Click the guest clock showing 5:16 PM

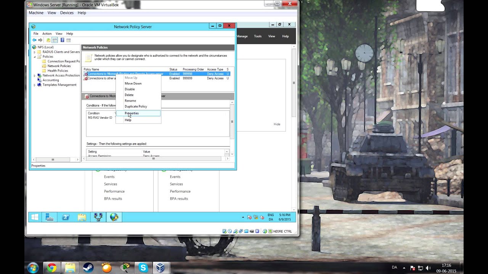click(284, 217)
